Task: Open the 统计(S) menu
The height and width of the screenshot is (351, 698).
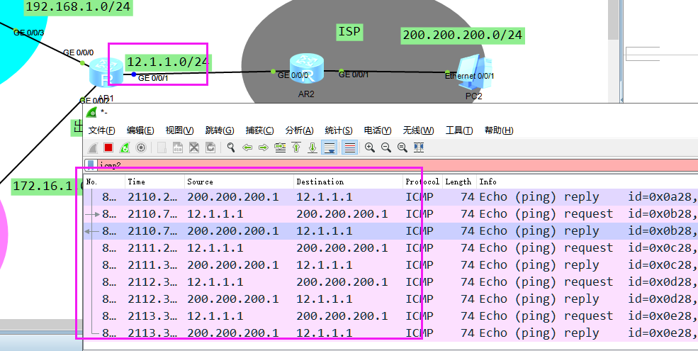Action: point(339,130)
